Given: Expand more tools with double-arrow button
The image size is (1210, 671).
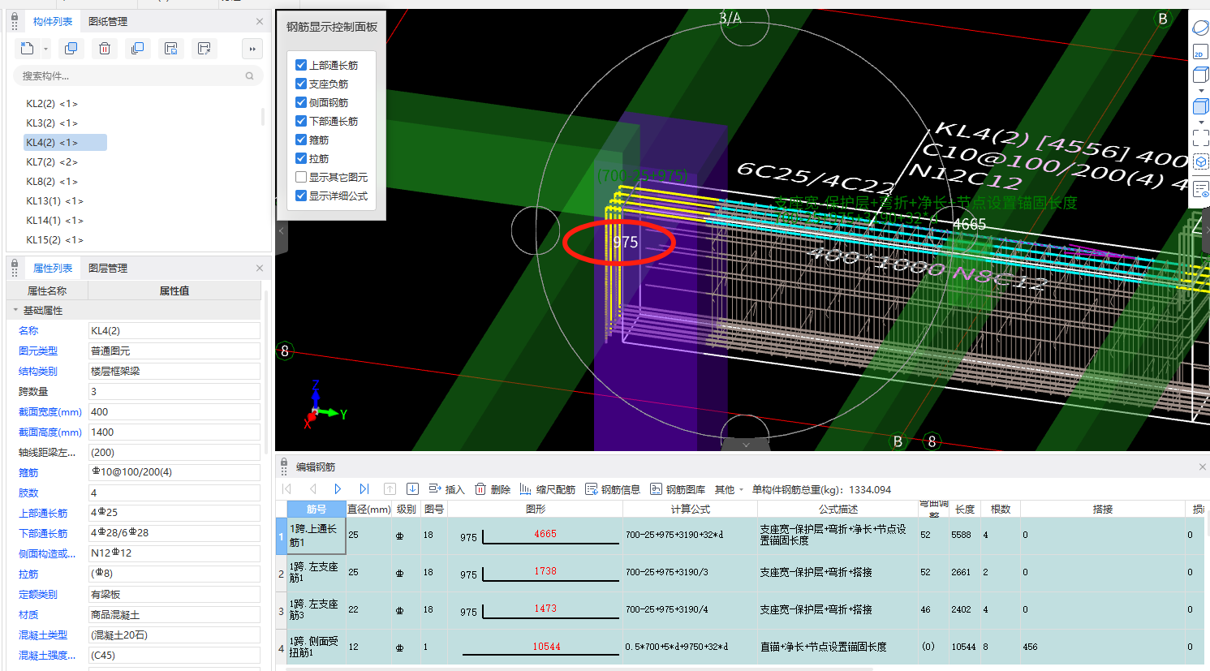Looking at the screenshot, I should coord(252,49).
